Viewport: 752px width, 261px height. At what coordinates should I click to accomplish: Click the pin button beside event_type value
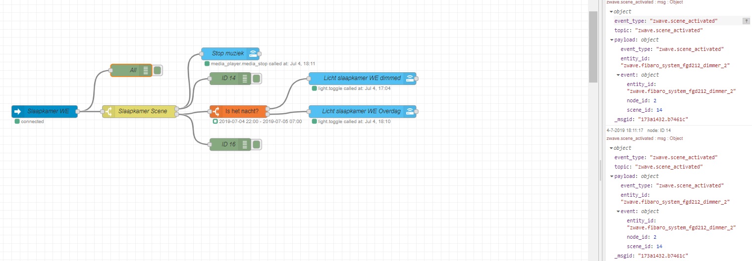pyautogui.click(x=746, y=21)
